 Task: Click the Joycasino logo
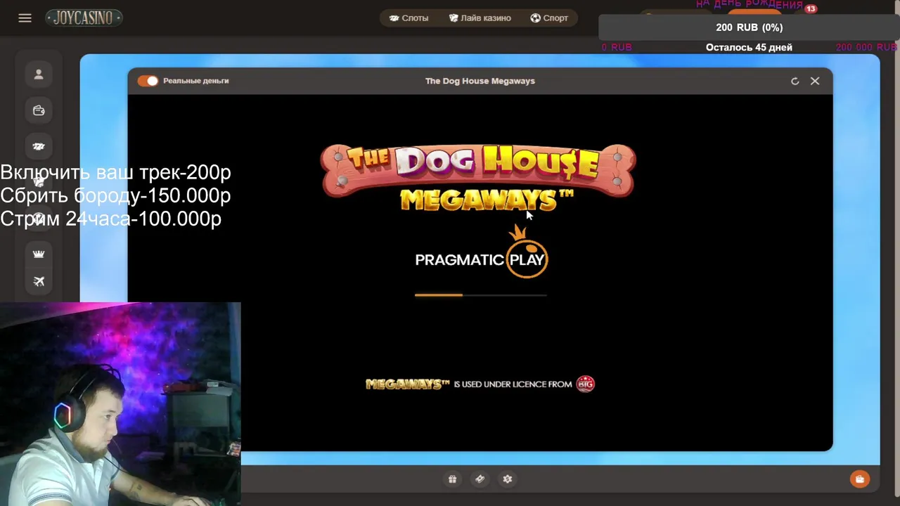pos(84,18)
